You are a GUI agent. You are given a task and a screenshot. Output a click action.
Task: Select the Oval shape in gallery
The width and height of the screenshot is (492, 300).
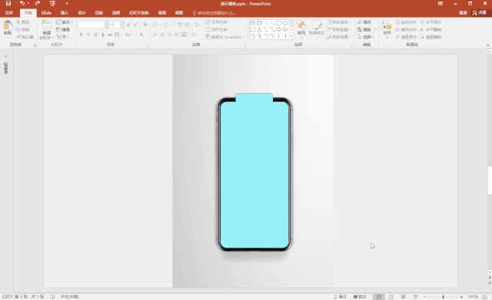(285, 23)
